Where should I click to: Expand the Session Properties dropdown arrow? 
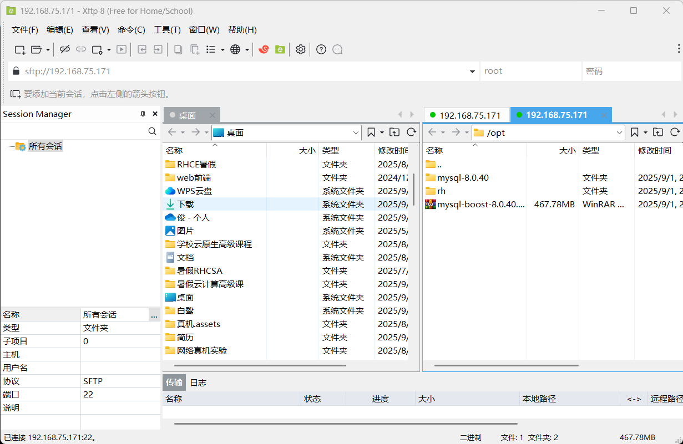(x=109, y=50)
